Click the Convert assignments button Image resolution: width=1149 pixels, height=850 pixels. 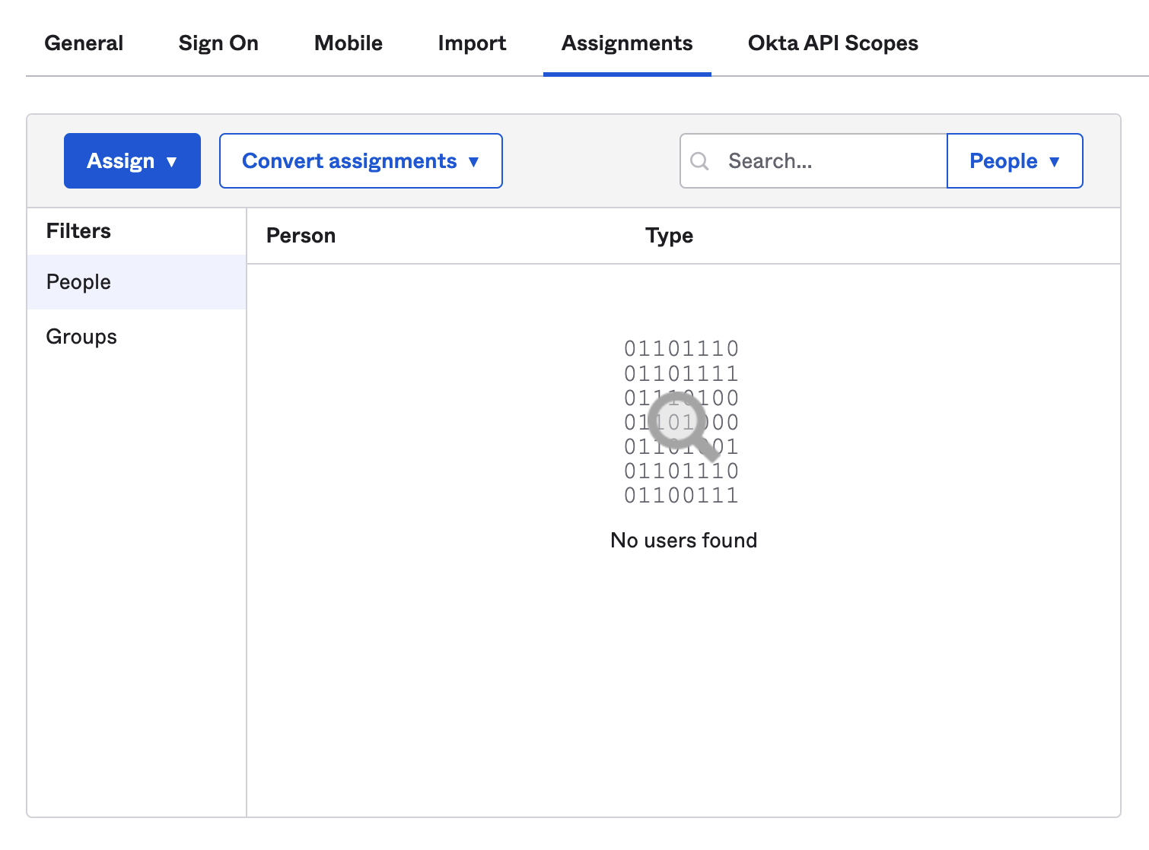click(349, 160)
